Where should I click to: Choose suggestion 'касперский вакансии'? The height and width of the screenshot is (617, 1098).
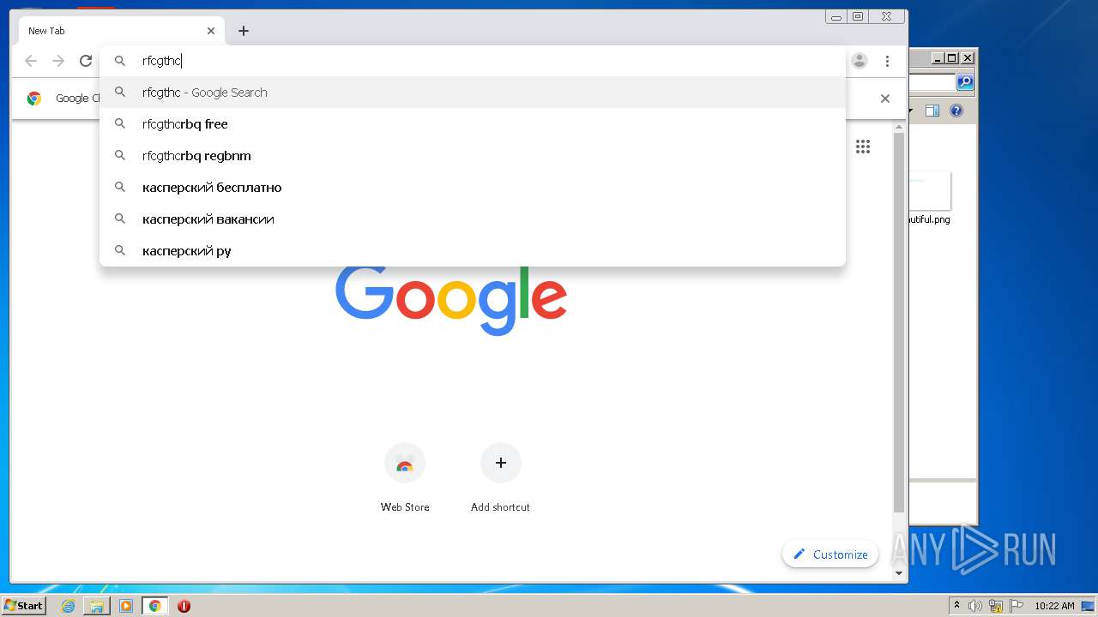click(x=473, y=219)
